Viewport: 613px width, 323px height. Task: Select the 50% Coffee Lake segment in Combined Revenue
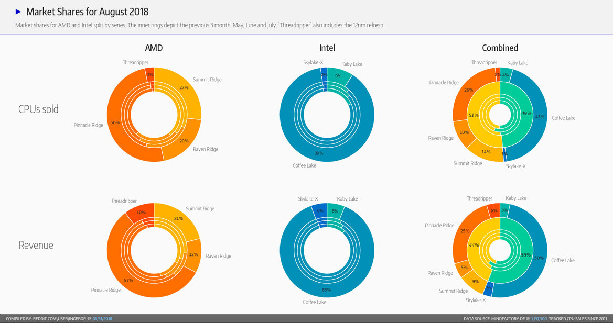(x=539, y=258)
